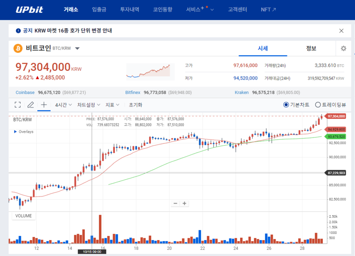Open chart settings gear icon

pos(343,48)
